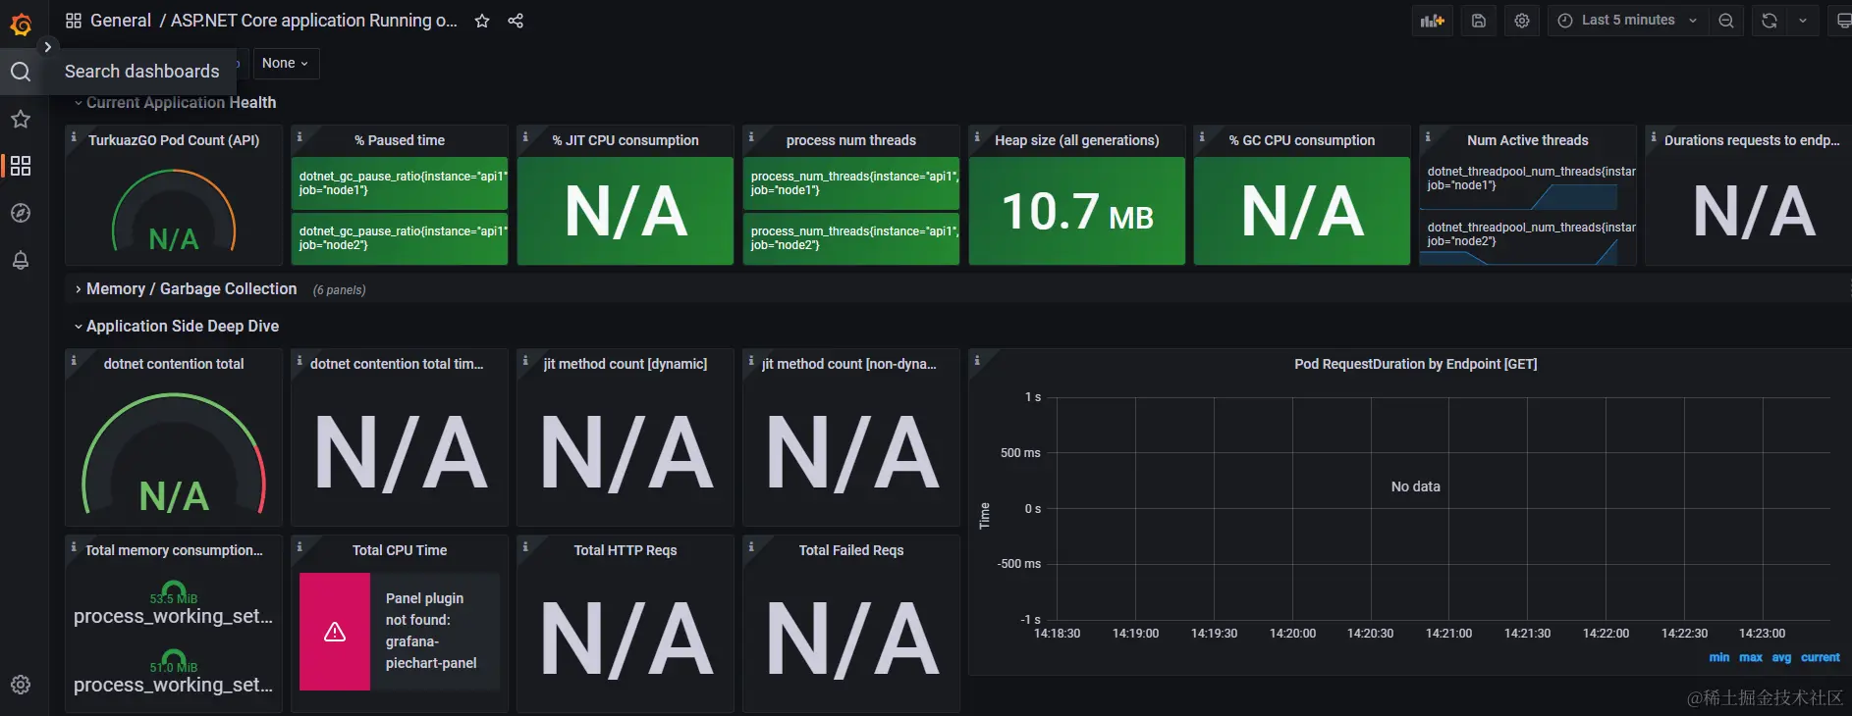The height and width of the screenshot is (716, 1852).
Task: Open the Dashboards sidebar section
Action: (x=21, y=166)
